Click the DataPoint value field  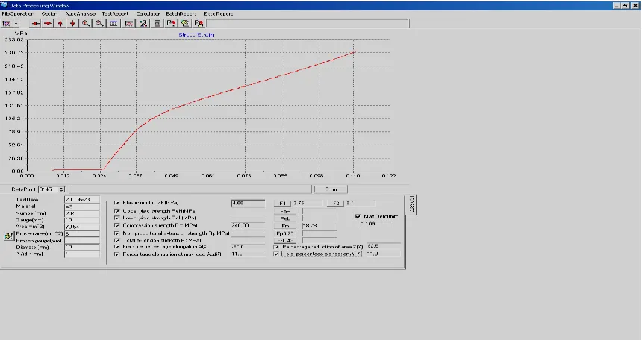[x=49, y=189]
